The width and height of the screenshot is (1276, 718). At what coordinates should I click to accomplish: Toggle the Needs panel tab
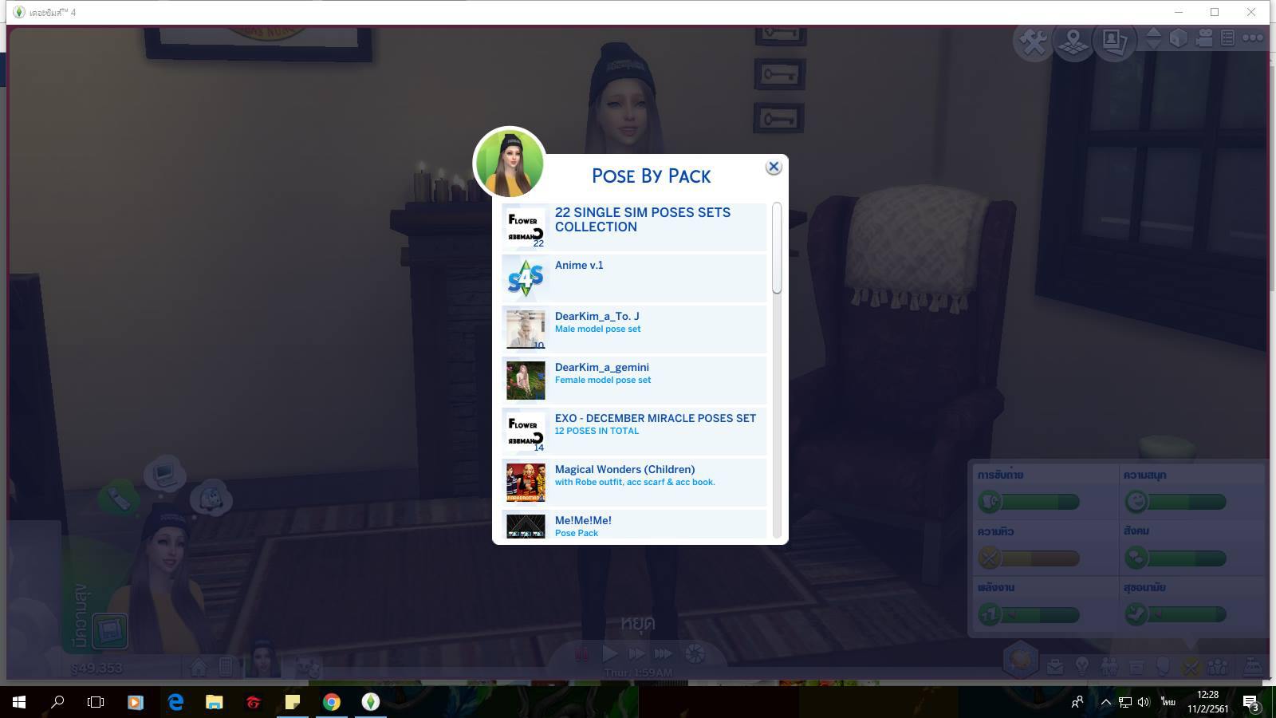tap(1190, 666)
